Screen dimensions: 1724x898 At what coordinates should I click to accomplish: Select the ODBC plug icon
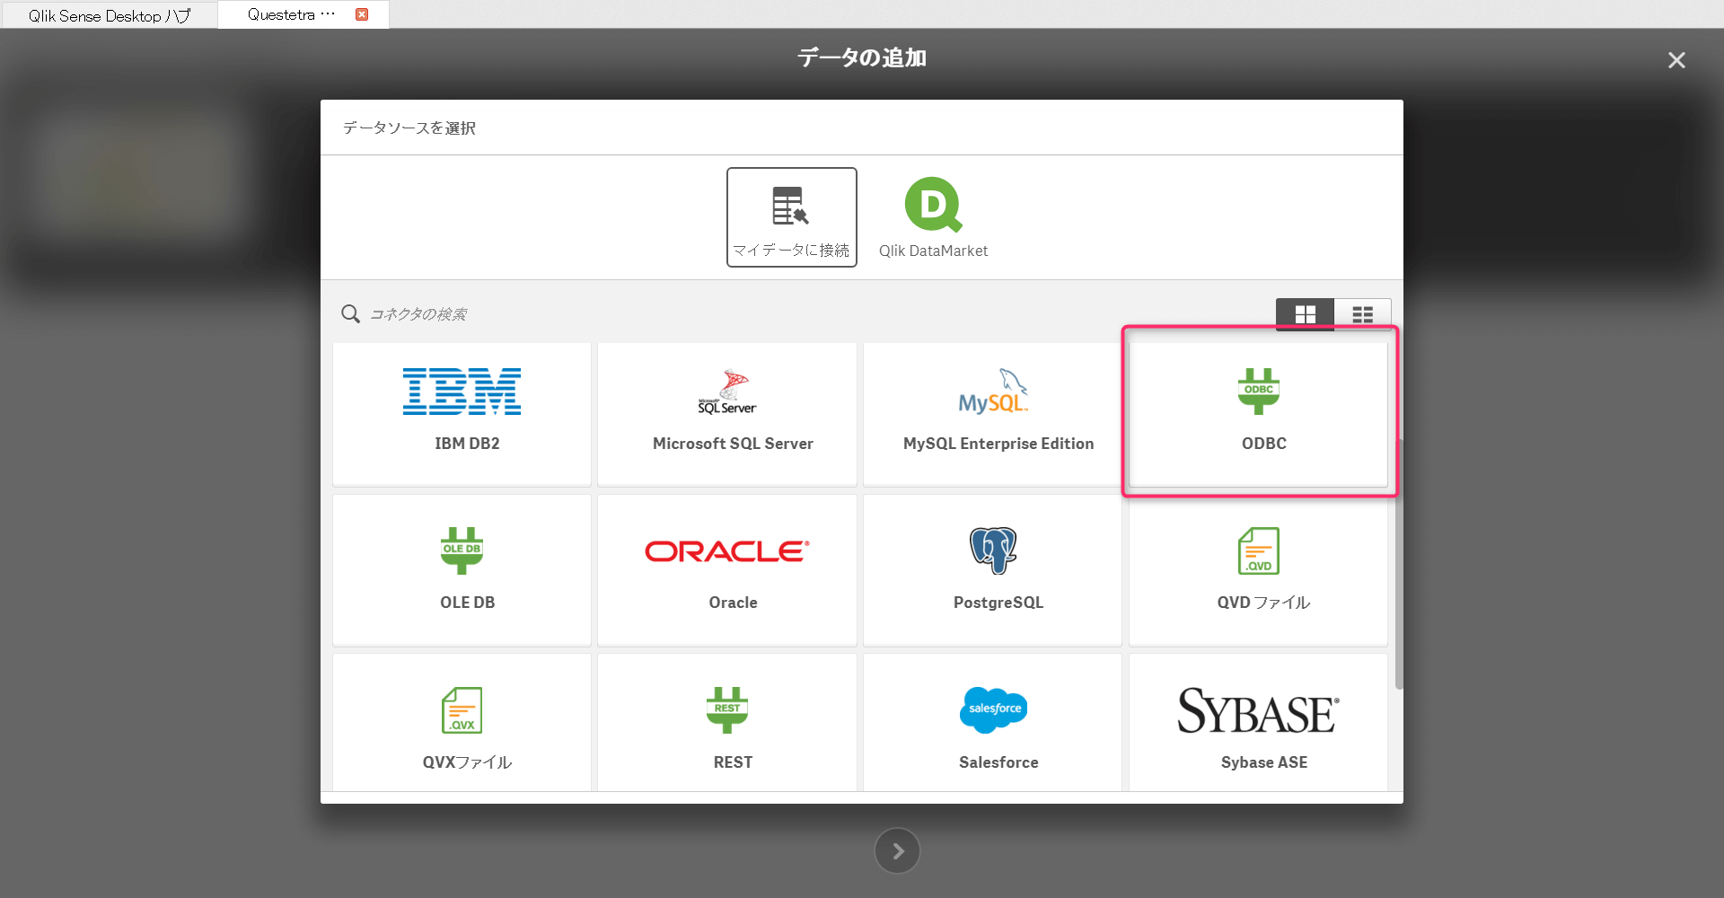click(1259, 392)
